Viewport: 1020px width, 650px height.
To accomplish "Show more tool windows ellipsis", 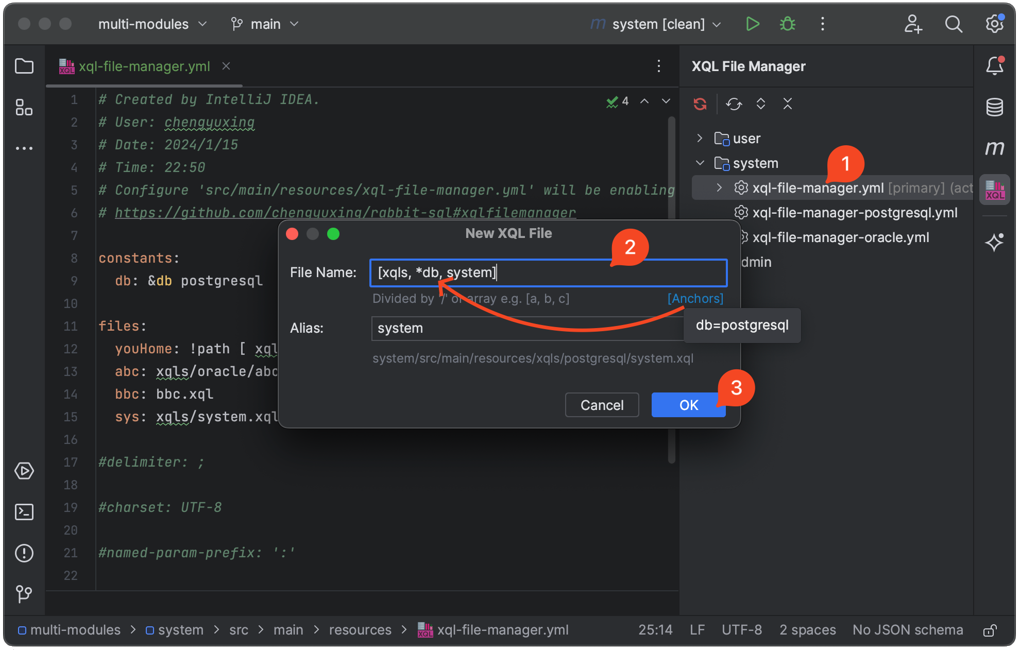I will pyautogui.click(x=24, y=148).
